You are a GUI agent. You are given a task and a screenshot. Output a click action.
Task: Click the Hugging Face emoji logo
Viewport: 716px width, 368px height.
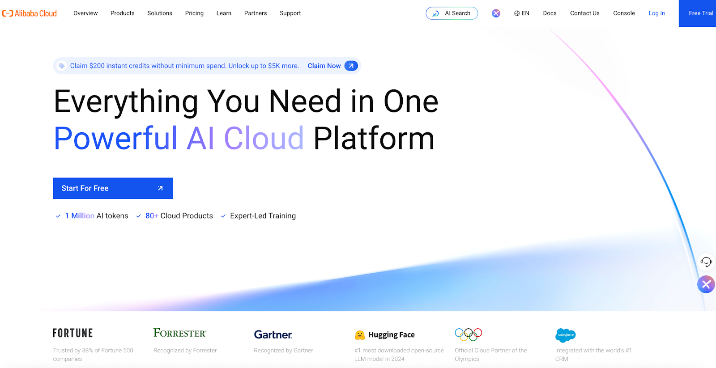pyautogui.click(x=360, y=335)
